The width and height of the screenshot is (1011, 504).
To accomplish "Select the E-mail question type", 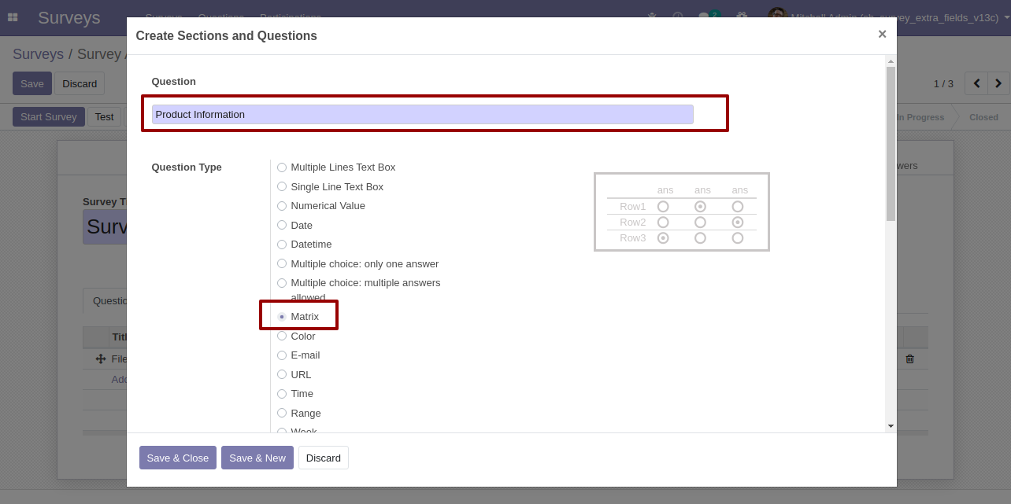I will pyautogui.click(x=282, y=355).
